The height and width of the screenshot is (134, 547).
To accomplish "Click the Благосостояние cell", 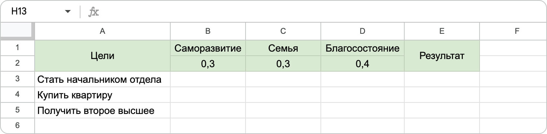I will pos(363,48).
